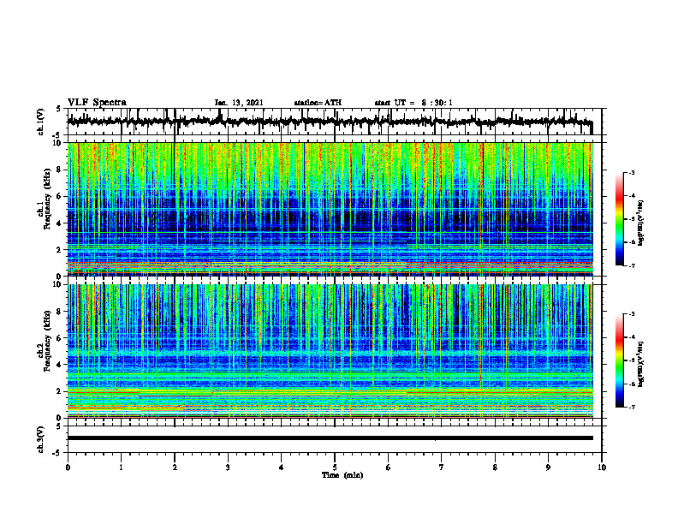Click "-3" on the ch.2 color bar
This screenshot has height=524, width=678.
pos(632,314)
